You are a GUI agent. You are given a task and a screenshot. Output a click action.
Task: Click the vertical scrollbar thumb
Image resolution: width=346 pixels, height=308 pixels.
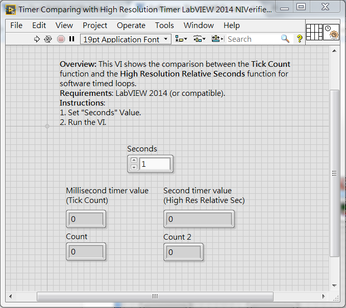(335, 173)
